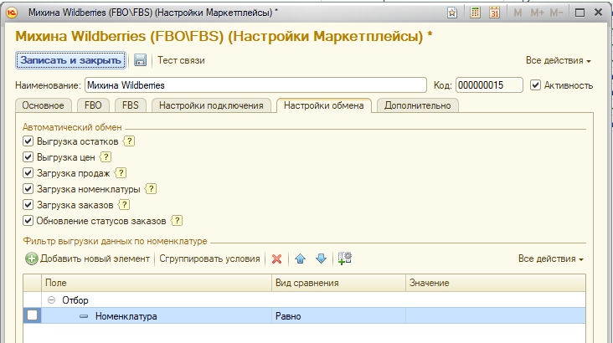Show help for Выгрузка цен
613x343 pixels.
[x=106, y=157]
